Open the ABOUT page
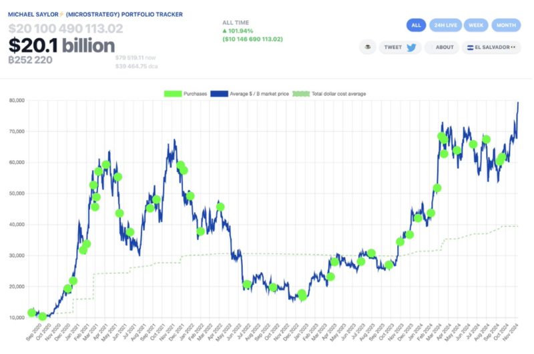The height and width of the screenshot is (354, 534). click(441, 47)
